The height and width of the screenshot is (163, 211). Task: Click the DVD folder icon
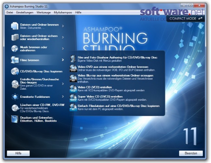click(x=73, y=68)
